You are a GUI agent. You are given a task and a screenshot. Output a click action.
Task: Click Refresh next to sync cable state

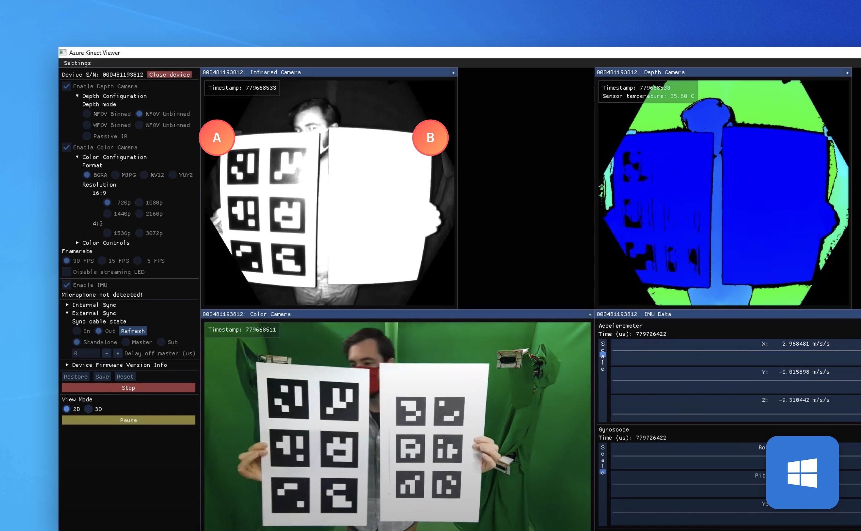click(x=132, y=331)
